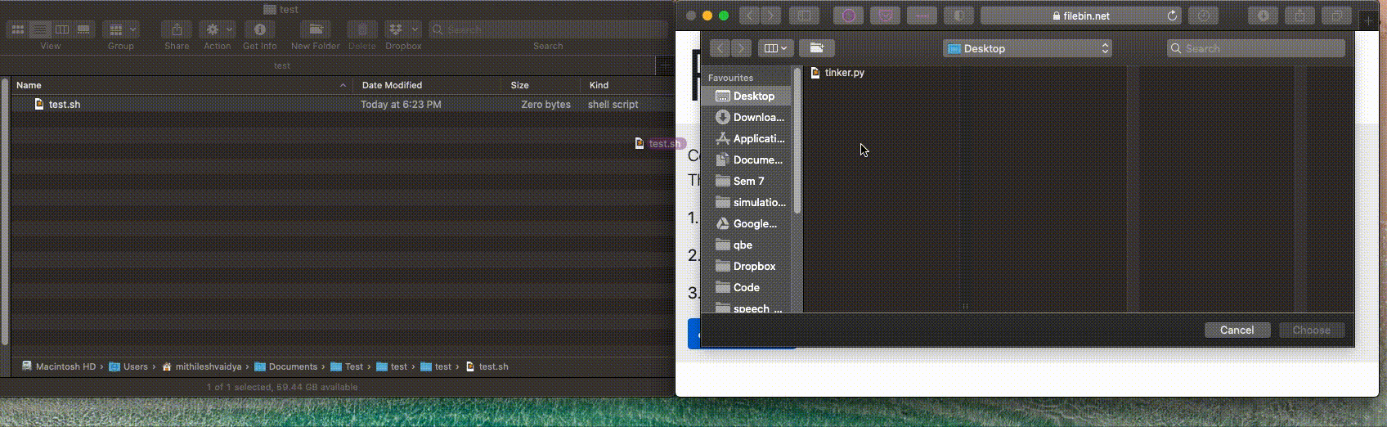The width and height of the screenshot is (1387, 427).
Task: Select Dropbox in Favourites sidebar
Action: click(x=753, y=266)
